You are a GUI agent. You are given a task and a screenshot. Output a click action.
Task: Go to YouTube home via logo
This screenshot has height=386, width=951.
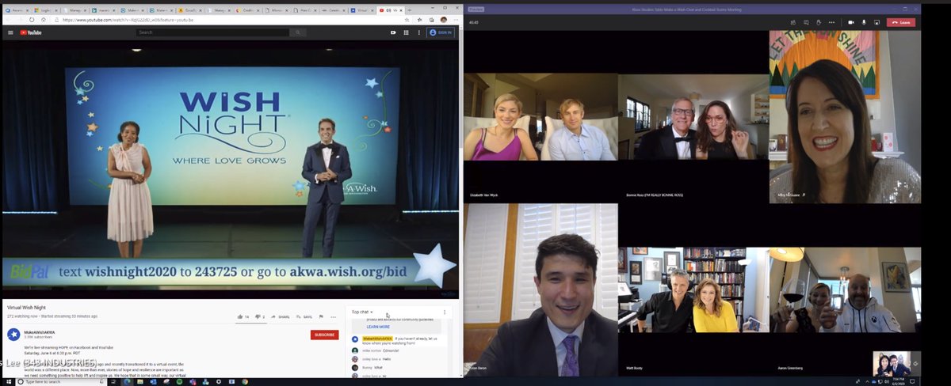point(32,32)
